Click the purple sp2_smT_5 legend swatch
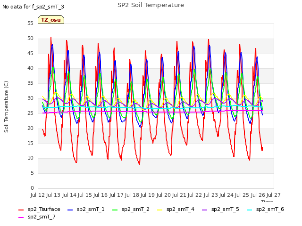This screenshot has height=226, width=302. (204, 210)
